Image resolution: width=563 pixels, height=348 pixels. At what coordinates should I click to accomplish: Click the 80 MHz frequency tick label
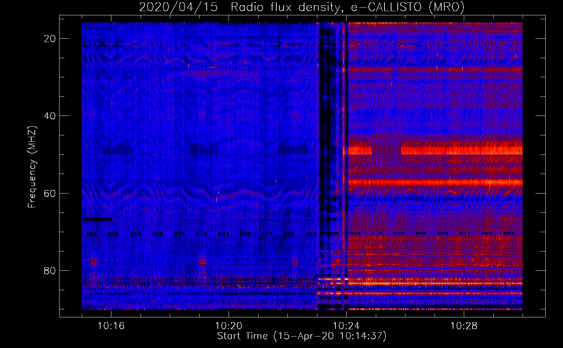pyautogui.click(x=50, y=270)
